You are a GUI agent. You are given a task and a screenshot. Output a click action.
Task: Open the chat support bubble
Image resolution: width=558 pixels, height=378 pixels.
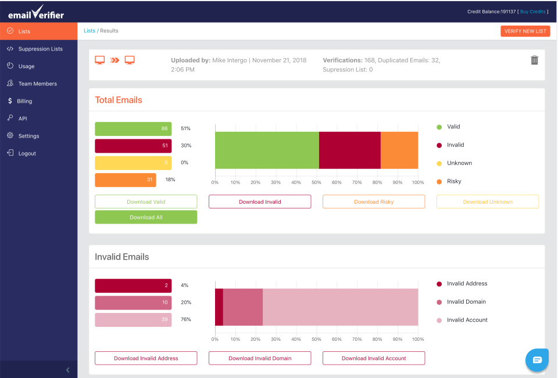tap(536, 360)
